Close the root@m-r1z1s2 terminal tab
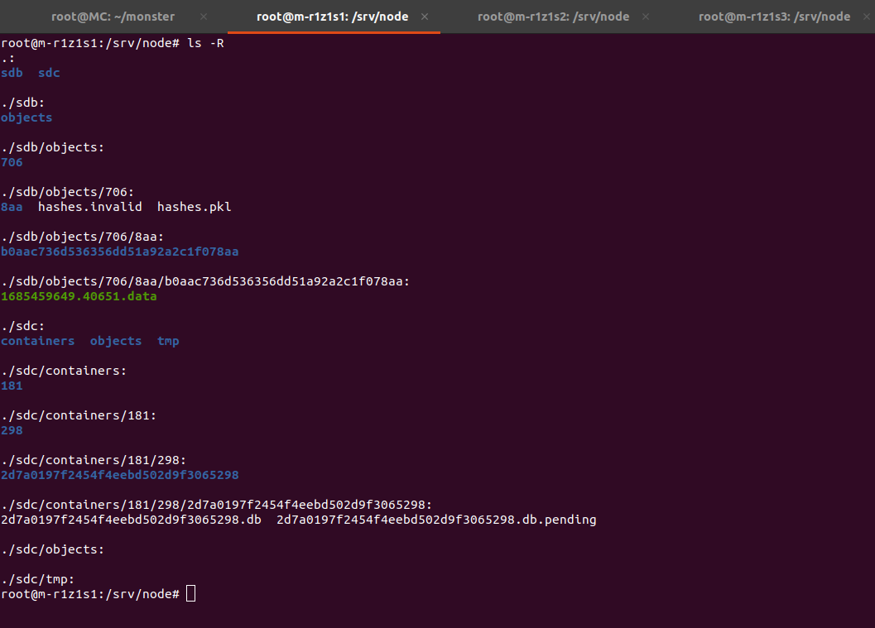Image resolution: width=875 pixels, height=628 pixels. pos(646,17)
